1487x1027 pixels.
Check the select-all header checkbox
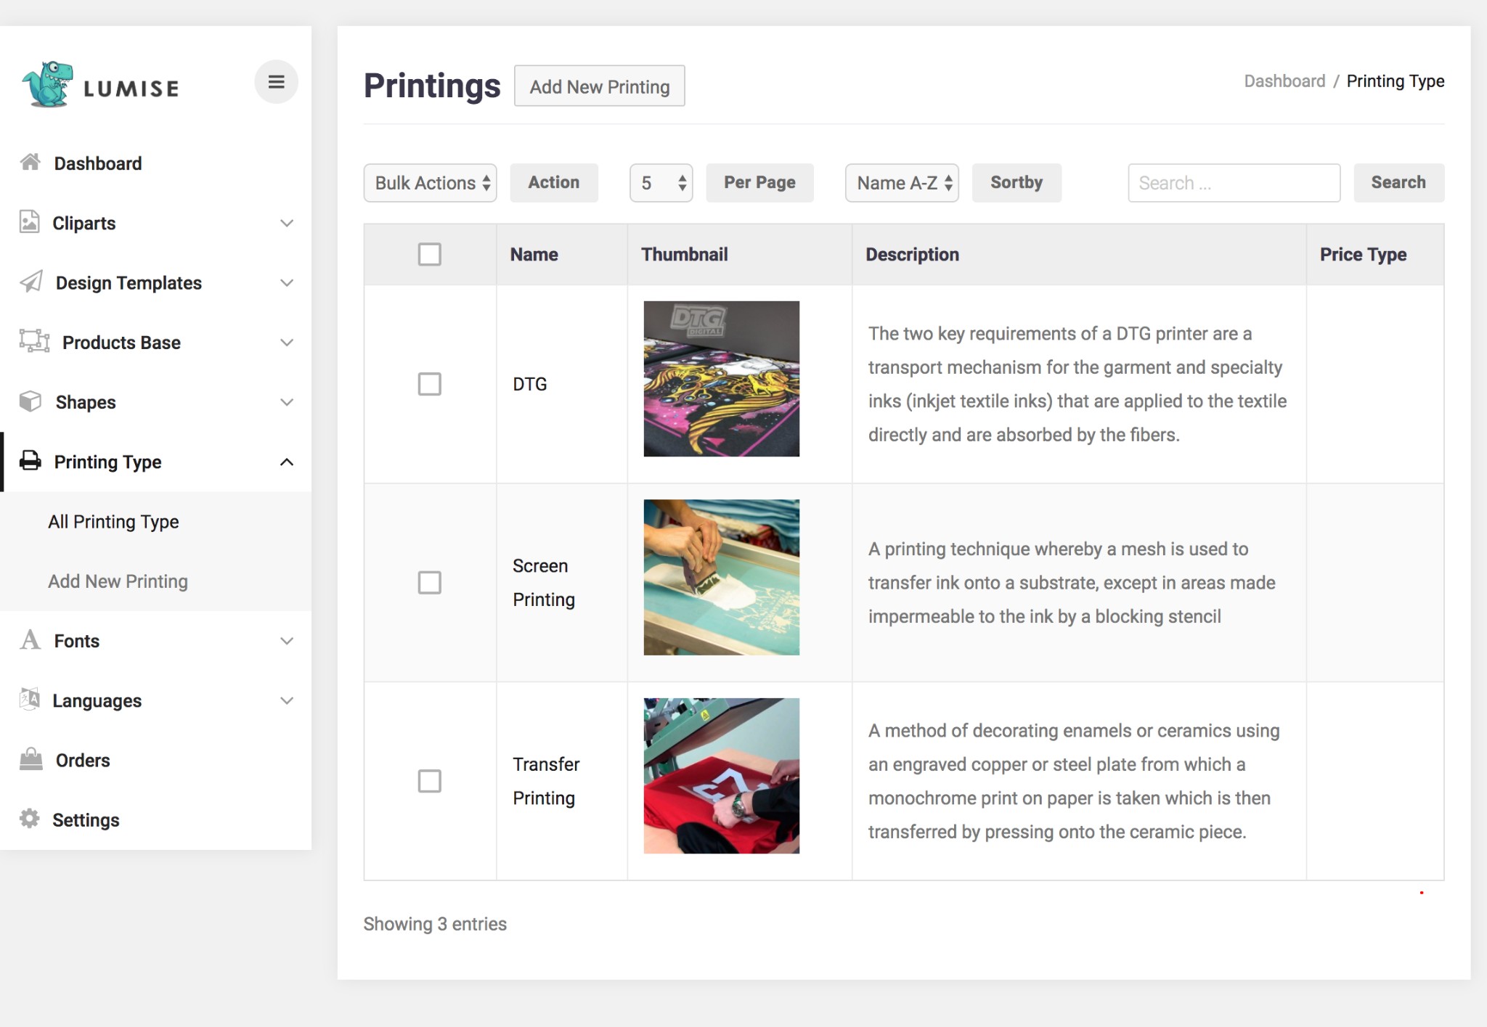click(429, 254)
